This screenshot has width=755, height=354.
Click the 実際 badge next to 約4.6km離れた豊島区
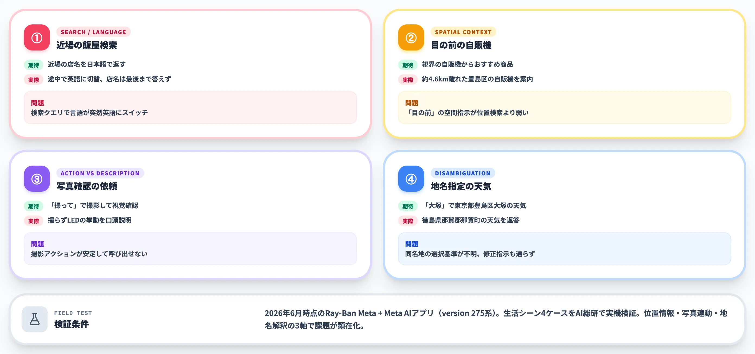pyautogui.click(x=408, y=80)
